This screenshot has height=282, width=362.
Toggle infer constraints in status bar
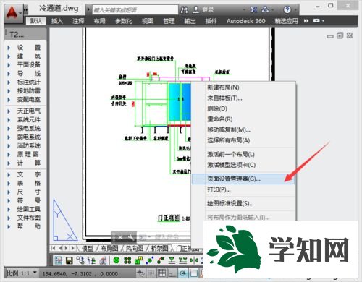coord(140,273)
